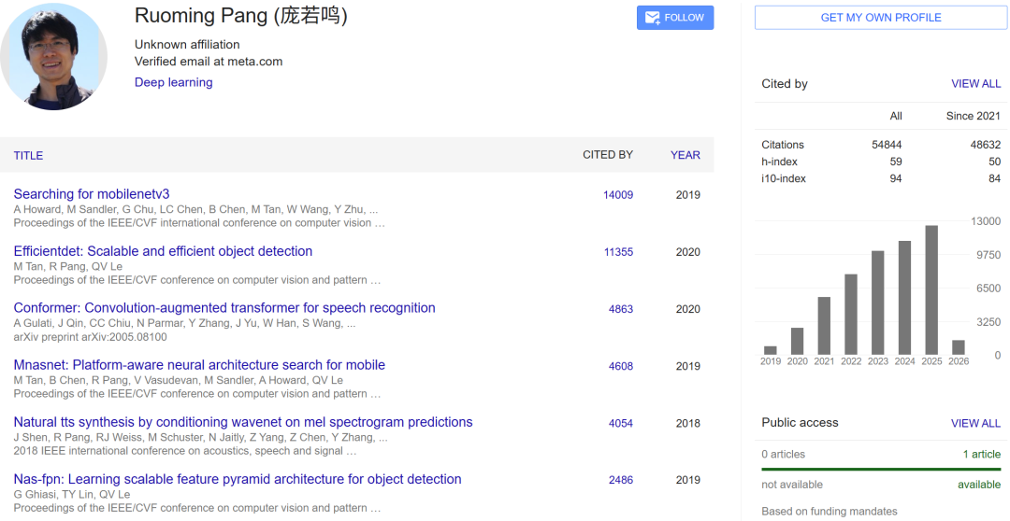Click the 11355 citation count link
This screenshot has height=521, width=1010.
[618, 252]
